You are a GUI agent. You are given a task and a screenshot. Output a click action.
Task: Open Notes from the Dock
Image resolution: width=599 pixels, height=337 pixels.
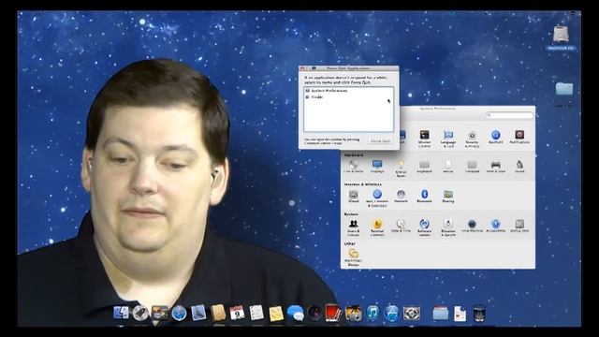tap(275, 314)
